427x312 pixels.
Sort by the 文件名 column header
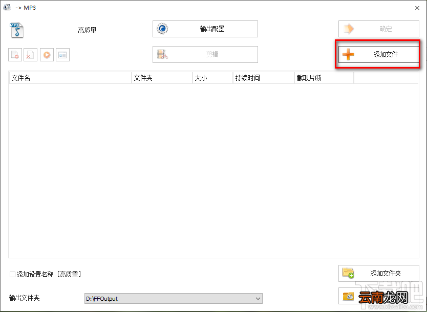[70, 78]
